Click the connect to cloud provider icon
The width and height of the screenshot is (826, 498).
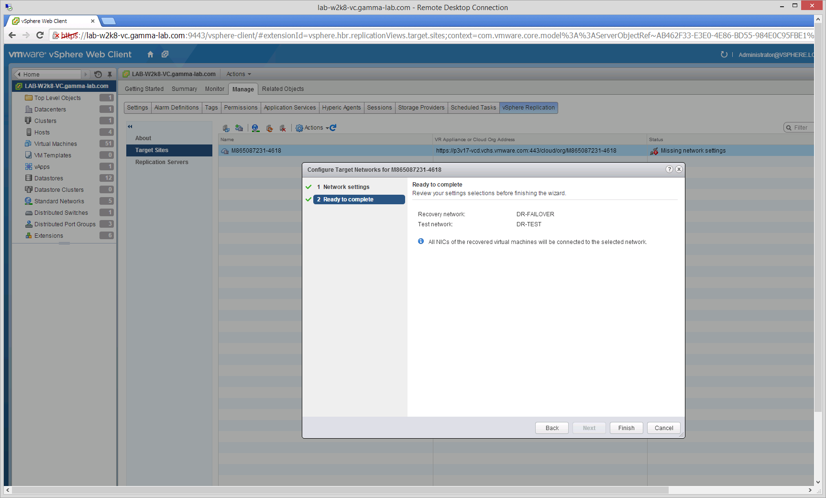tap(239, 128)
